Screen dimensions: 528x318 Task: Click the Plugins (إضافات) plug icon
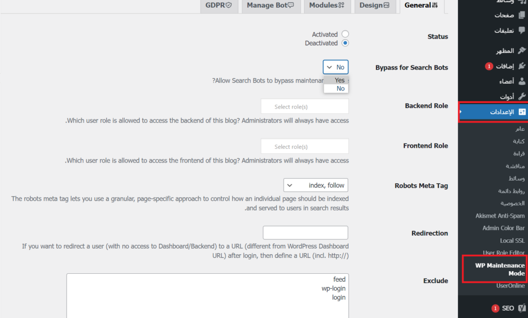pos(522,66)
